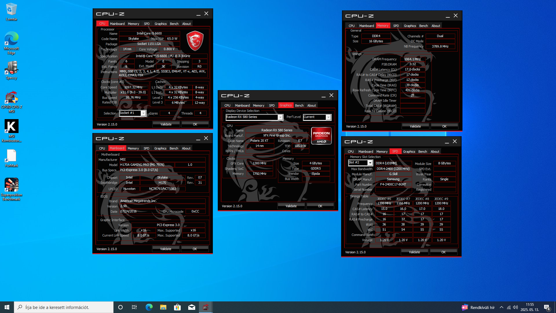This screenshot has width=556, height=313.
Task: Open network status in system tray
Action: [x=509, y=307]
